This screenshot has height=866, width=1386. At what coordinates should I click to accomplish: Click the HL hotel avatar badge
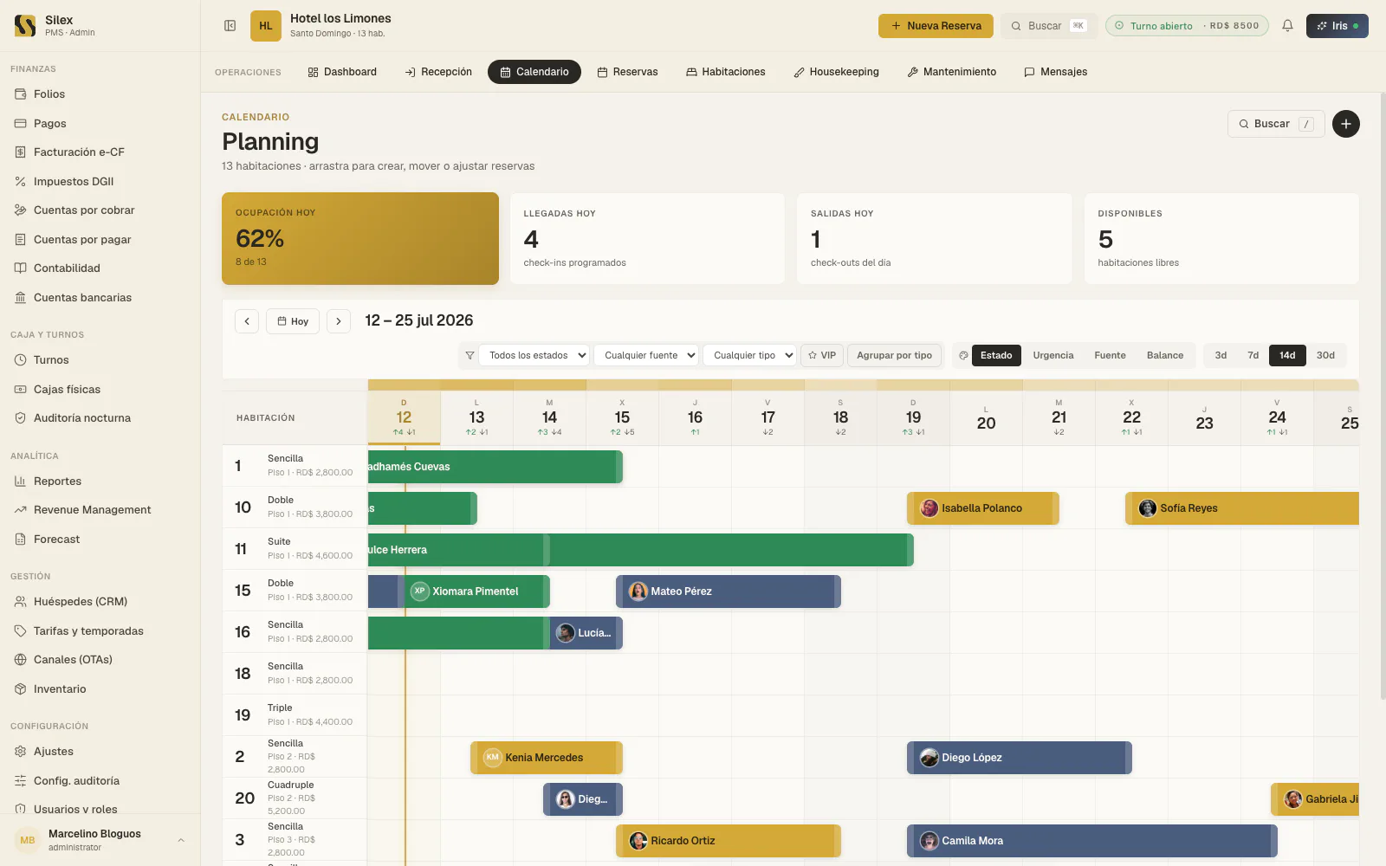point(266,26)
